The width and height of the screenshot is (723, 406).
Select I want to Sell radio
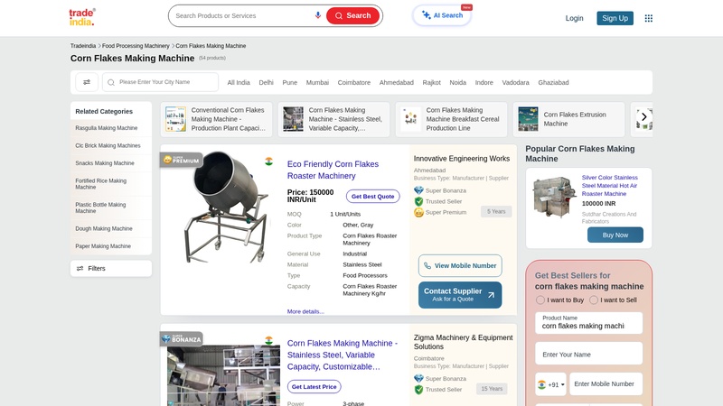click(x=594, y=300)
